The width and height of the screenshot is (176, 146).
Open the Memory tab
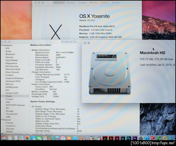click(93, 2)
